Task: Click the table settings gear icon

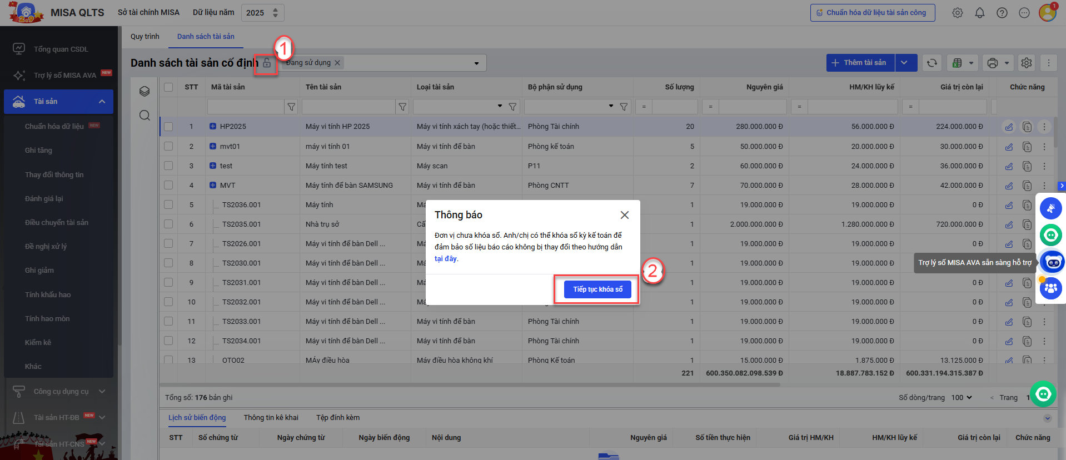Action: [x=1026, y=63]
